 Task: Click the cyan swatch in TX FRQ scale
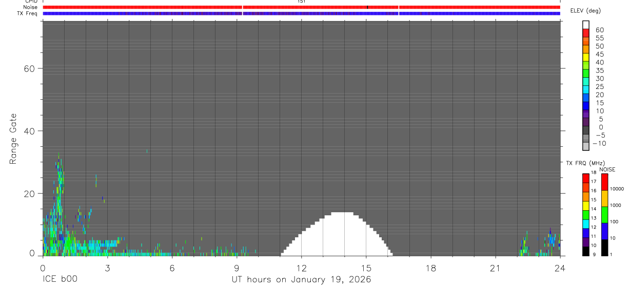[586, 224]
